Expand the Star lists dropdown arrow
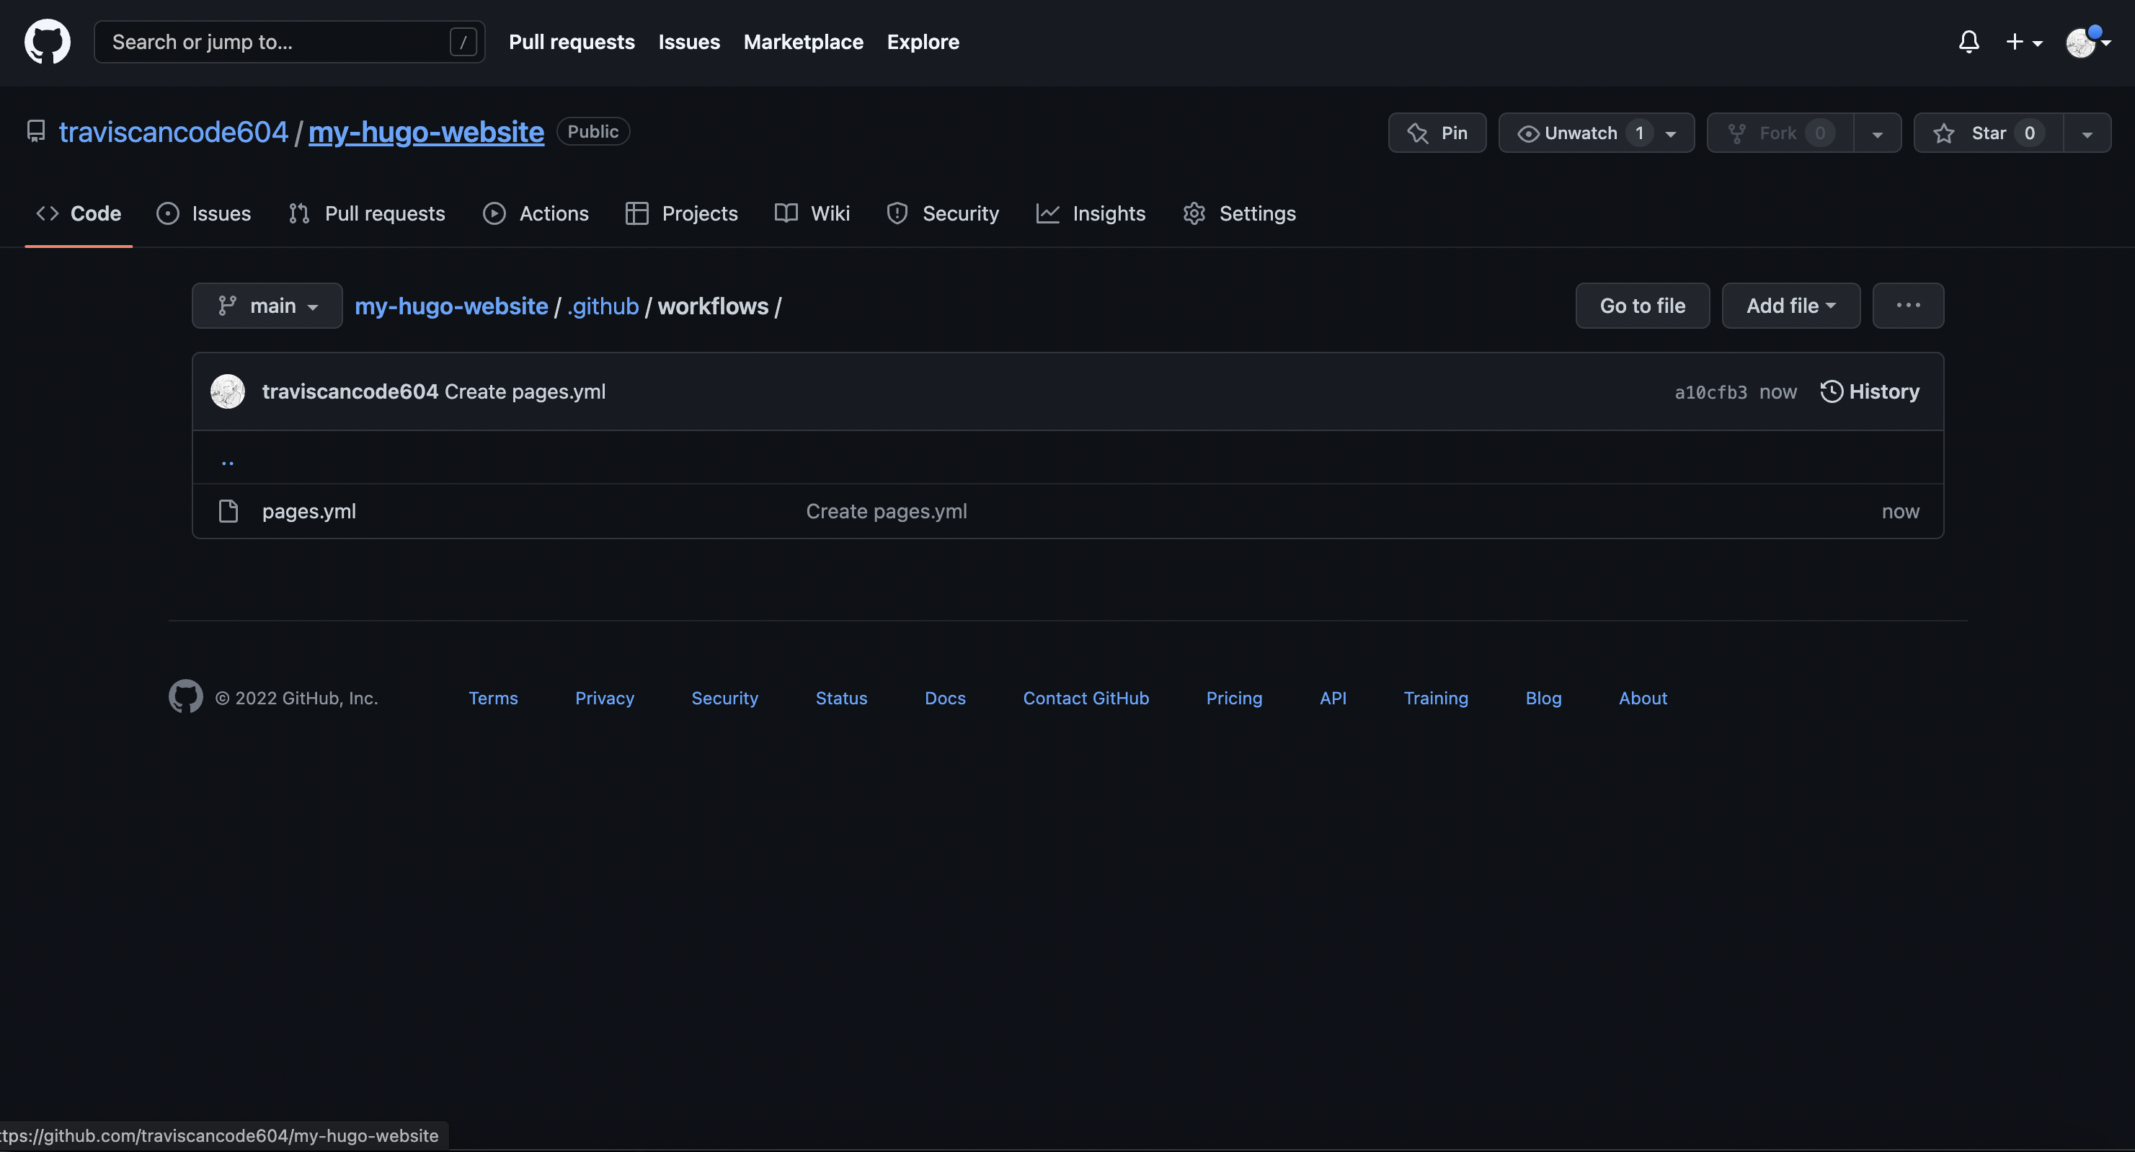 [x=2087, y=133]
